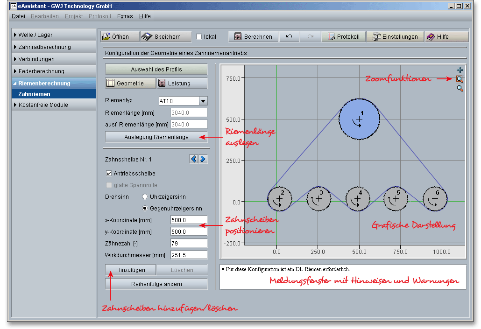Click the undo arrow icon in toolbar
The image size is (481, 329).
289,37
